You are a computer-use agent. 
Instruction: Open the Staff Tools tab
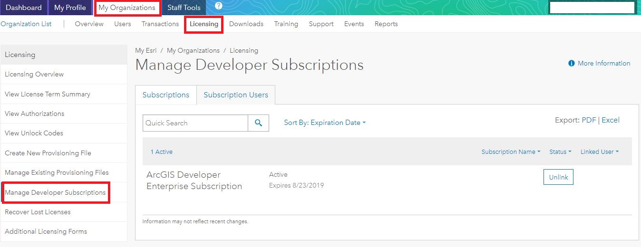184,8
